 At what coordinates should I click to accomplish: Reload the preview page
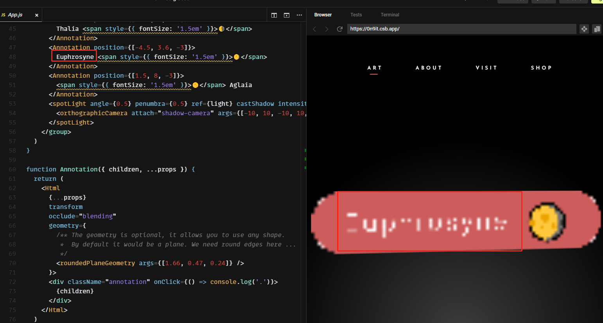pos(339,29)
